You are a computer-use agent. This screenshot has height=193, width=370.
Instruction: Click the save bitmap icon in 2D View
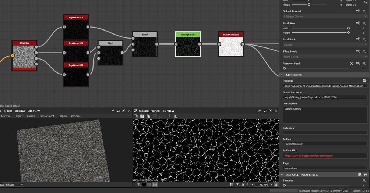click(x=142, y=116)
